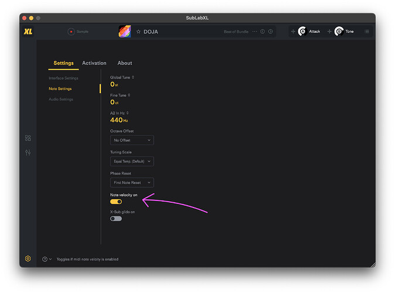Open the Tuning Scale dropdown
The image size is (395, 293).
tap(132, 161)
